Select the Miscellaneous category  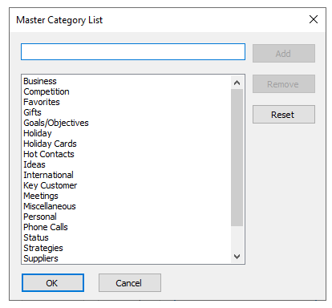click(x=50, y=206)
